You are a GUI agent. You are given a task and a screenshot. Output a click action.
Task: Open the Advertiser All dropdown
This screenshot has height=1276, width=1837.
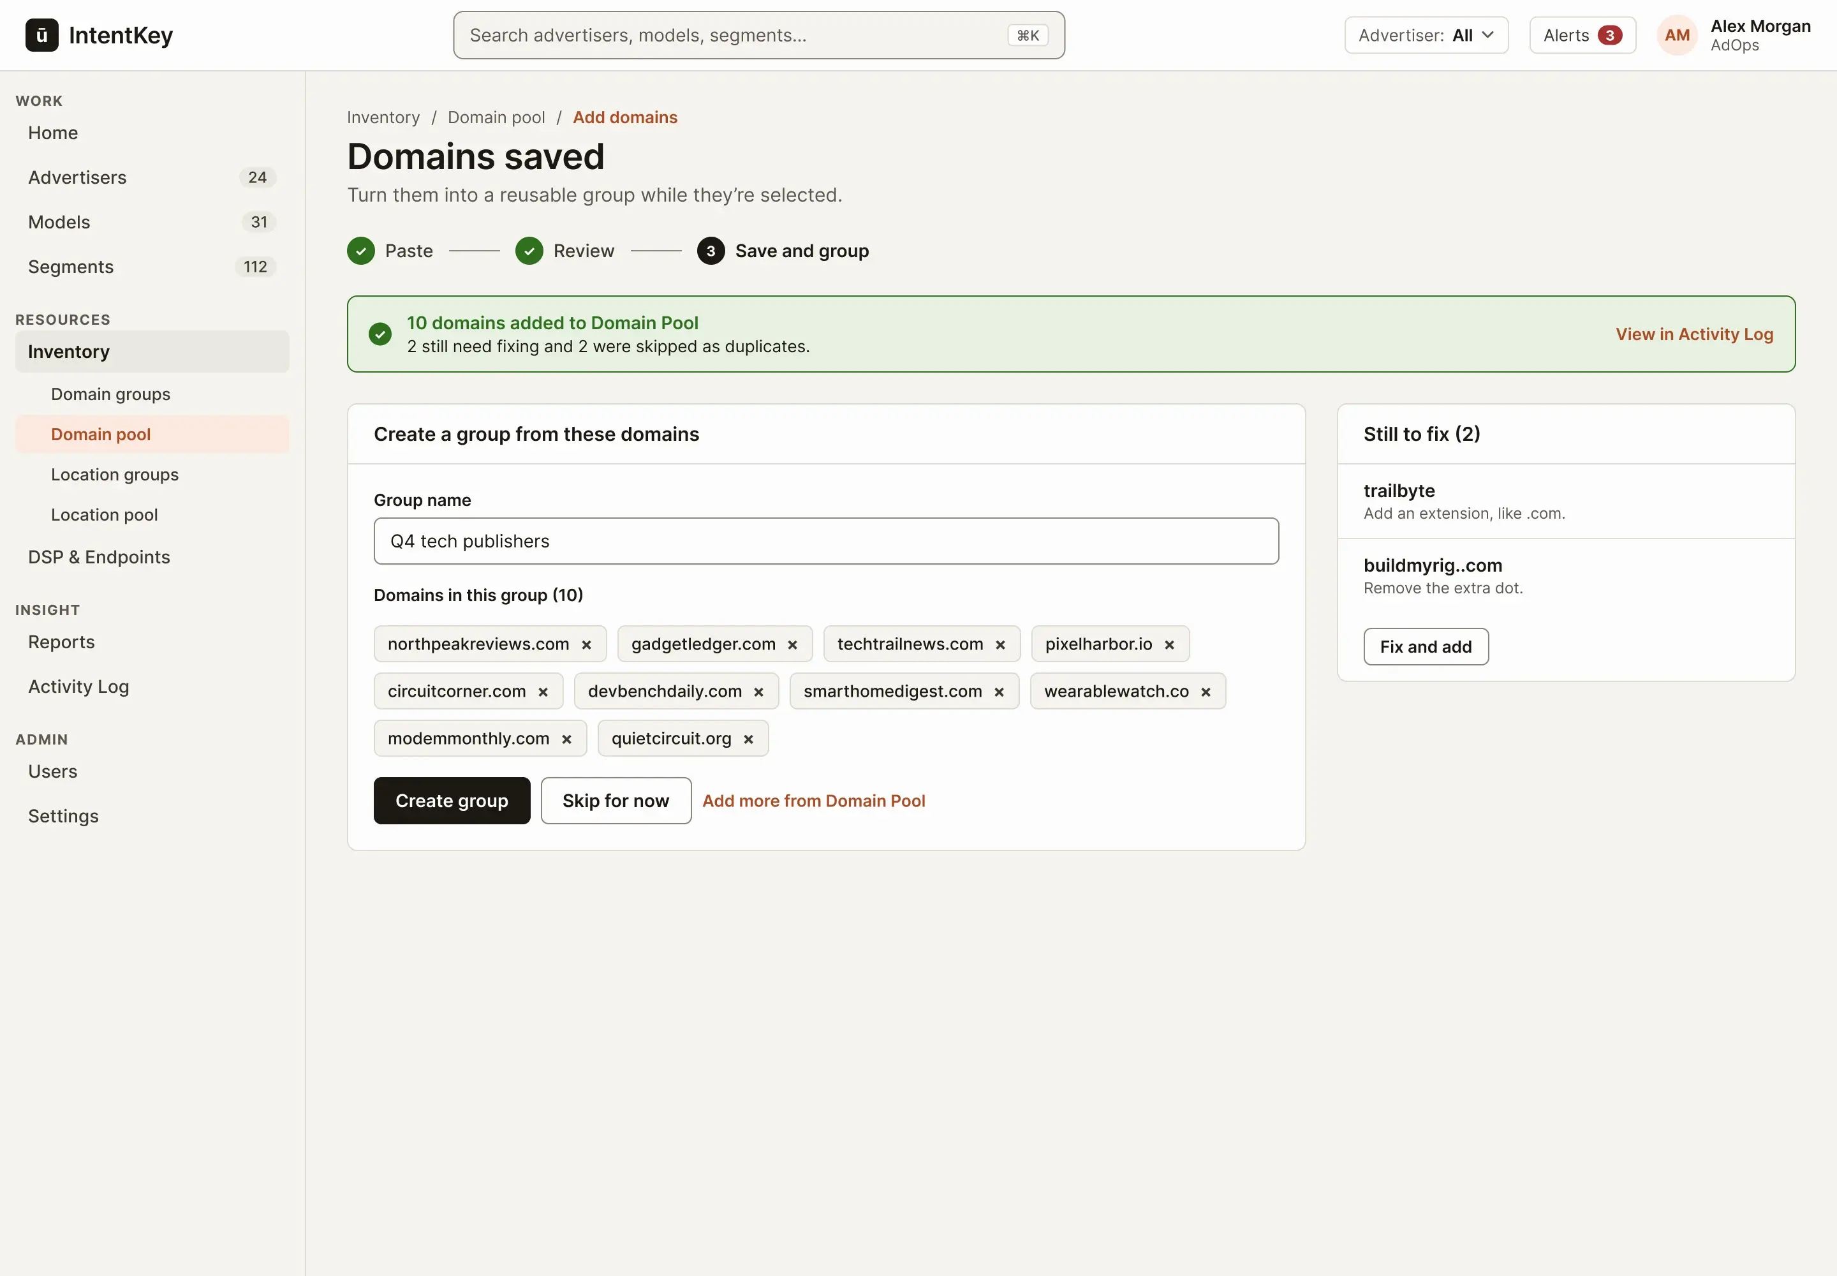coord(1427,35)
